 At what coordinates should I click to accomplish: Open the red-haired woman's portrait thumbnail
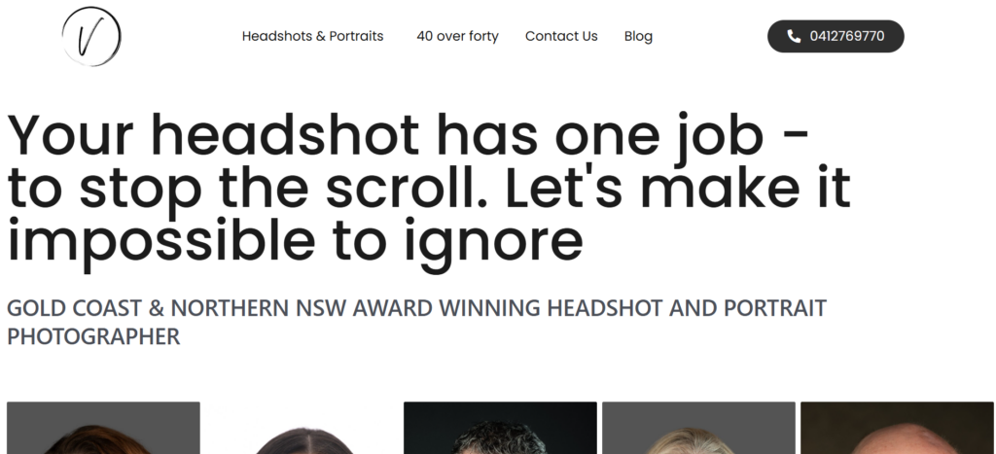coord(103,428)
